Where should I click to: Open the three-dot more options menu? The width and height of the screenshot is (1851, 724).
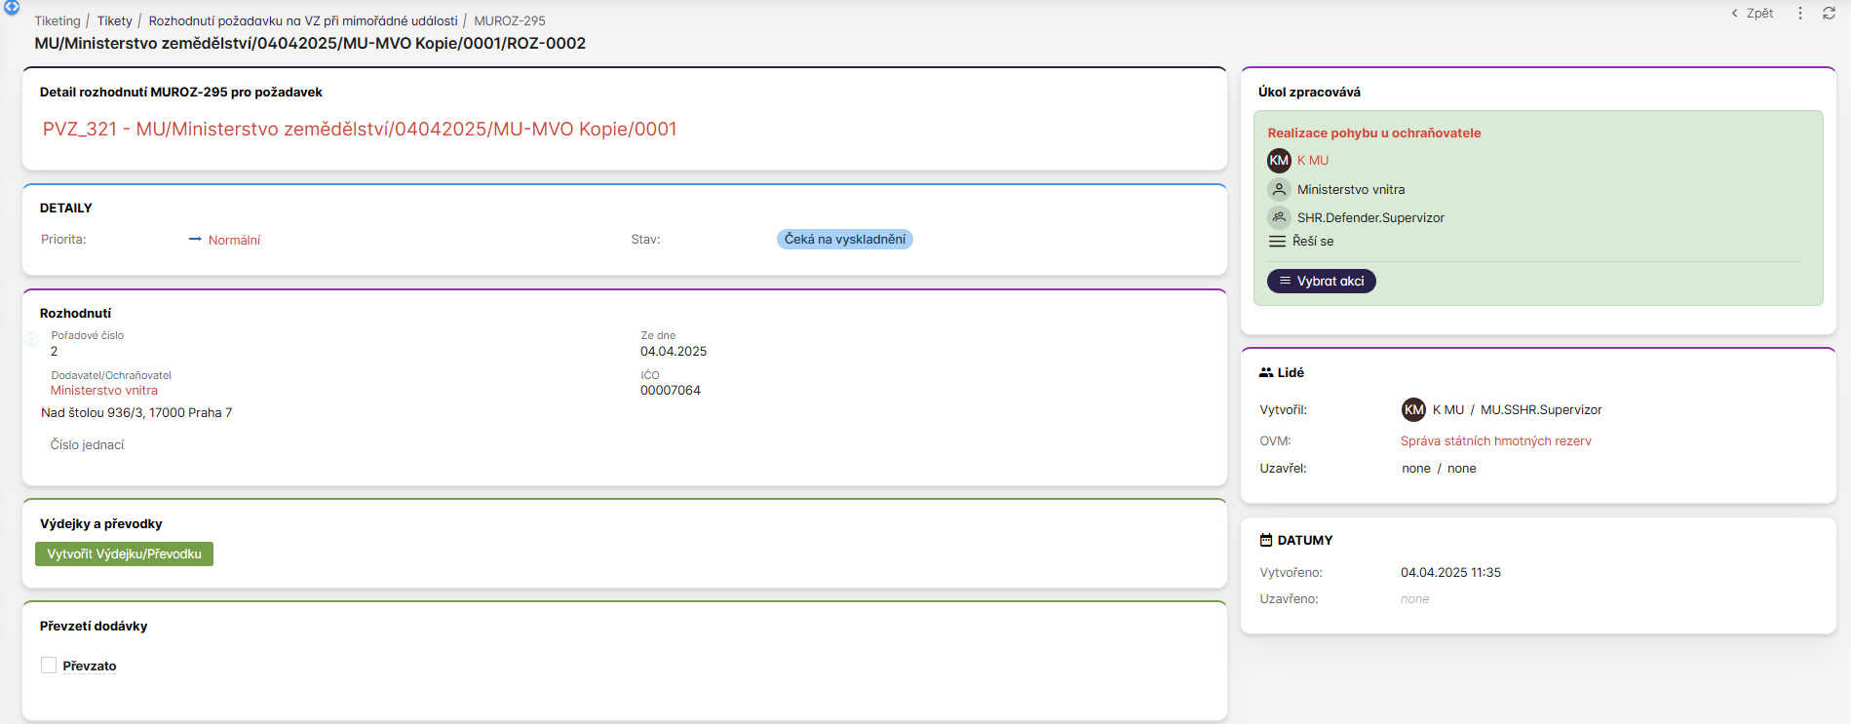click(1800, 14)
